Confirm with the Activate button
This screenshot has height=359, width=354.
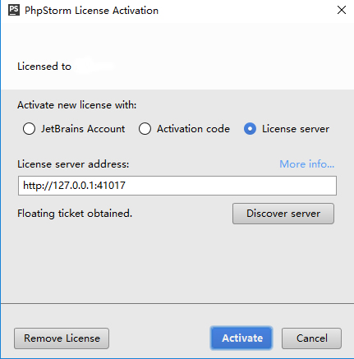[x=241, y=338]
